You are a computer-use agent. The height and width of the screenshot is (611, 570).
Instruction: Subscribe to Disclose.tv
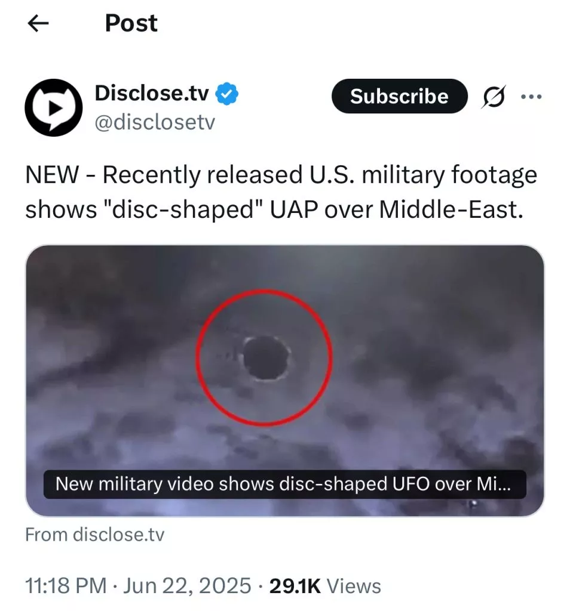[400, 96]
